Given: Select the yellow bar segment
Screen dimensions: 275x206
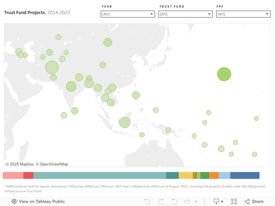Looking at the screenshot, I should [186, 175].
